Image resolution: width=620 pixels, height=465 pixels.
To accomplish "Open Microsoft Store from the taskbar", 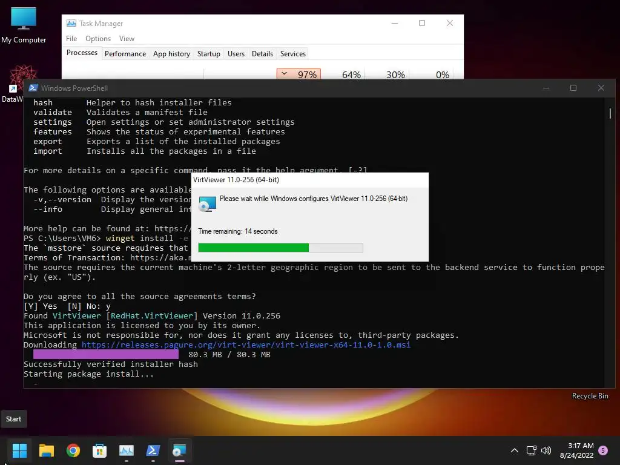I will click(x=100, y=450).
